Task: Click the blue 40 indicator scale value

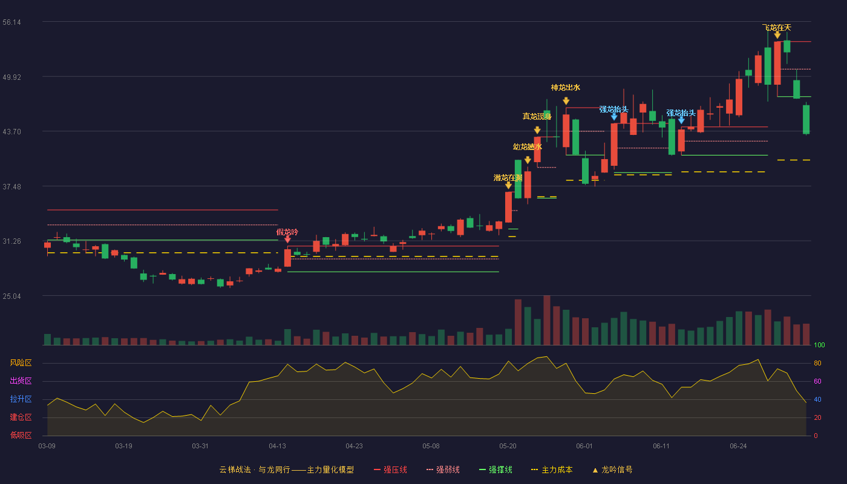Action: coord(817,399)
